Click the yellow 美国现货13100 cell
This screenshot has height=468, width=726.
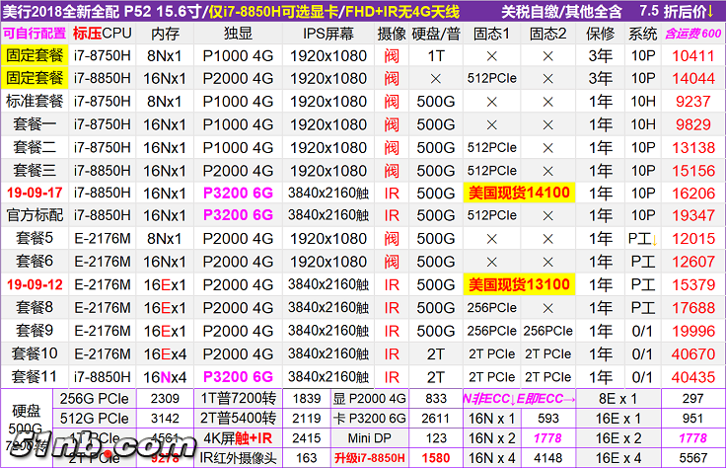(x=518, y=285)
